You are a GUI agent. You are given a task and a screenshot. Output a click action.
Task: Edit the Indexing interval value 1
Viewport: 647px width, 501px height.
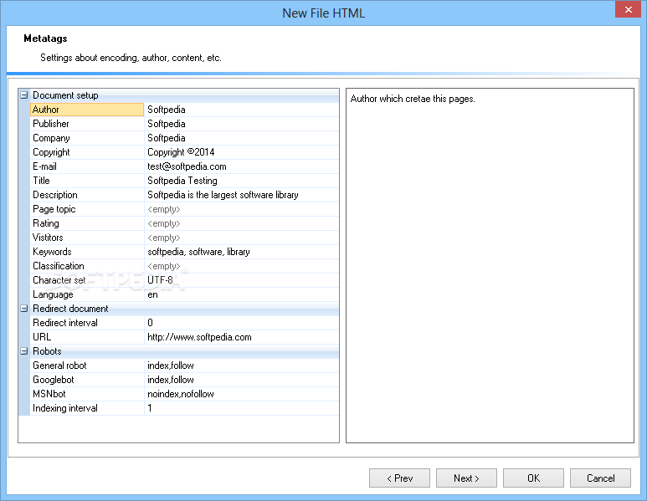(x=241, y=408)
